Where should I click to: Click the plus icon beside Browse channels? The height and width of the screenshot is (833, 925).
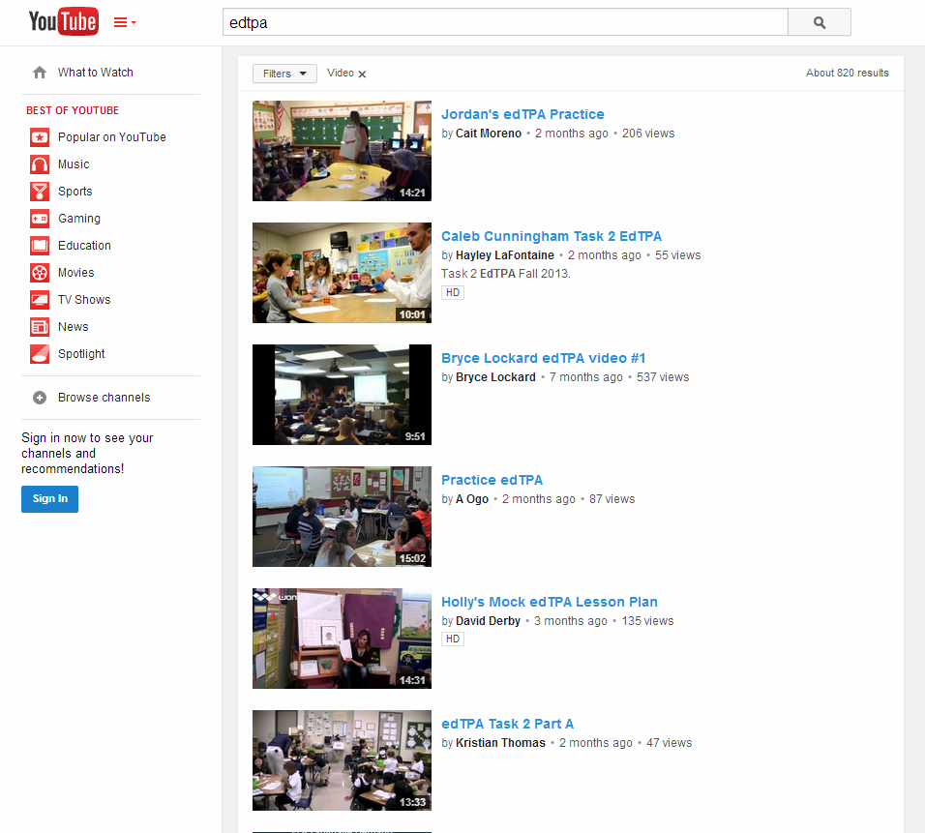pyautogui.click(x=40, y=398)
